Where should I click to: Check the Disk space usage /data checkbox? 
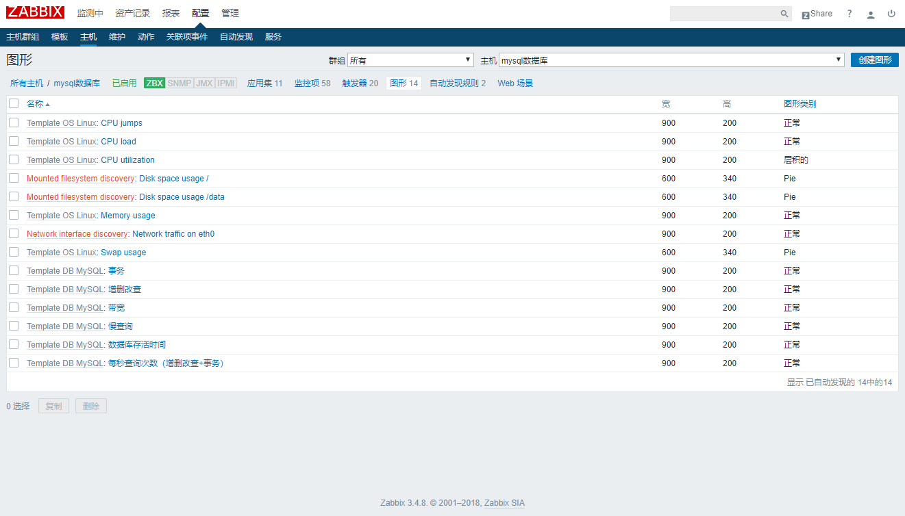14,196
